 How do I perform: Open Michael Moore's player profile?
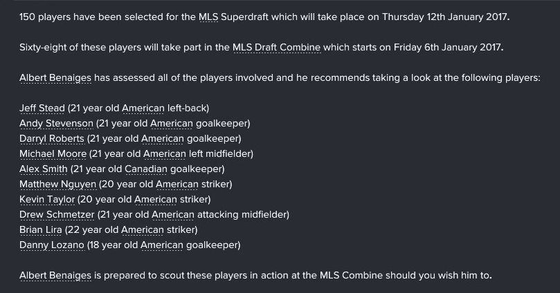click(53, 154)
